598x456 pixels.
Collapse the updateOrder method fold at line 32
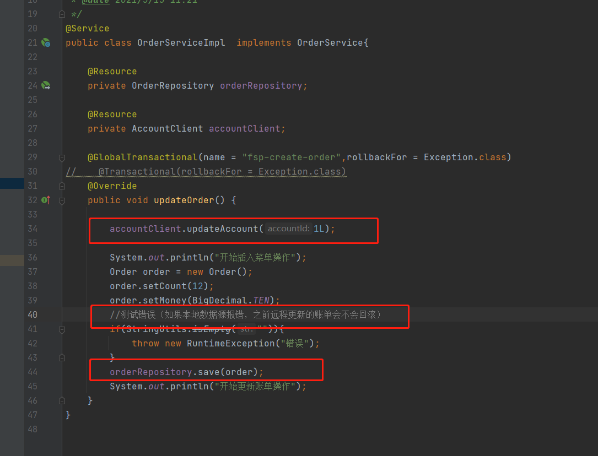click(62, 200)
